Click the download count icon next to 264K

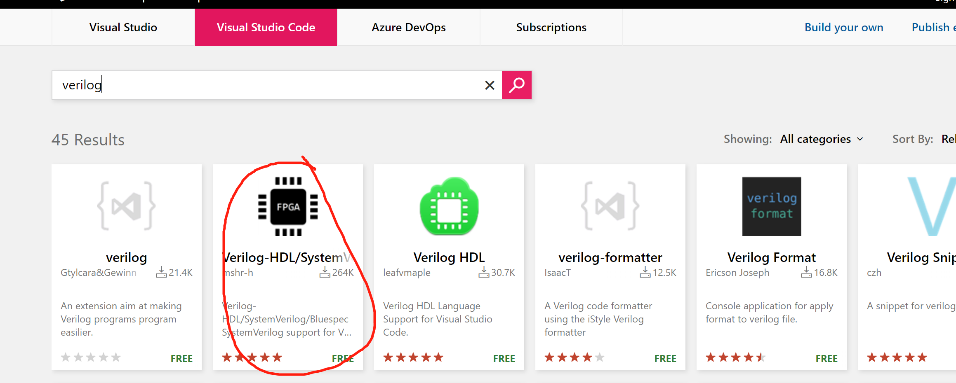click(x=324, y=272)
